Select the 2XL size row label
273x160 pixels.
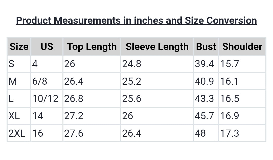coord(17,133)
